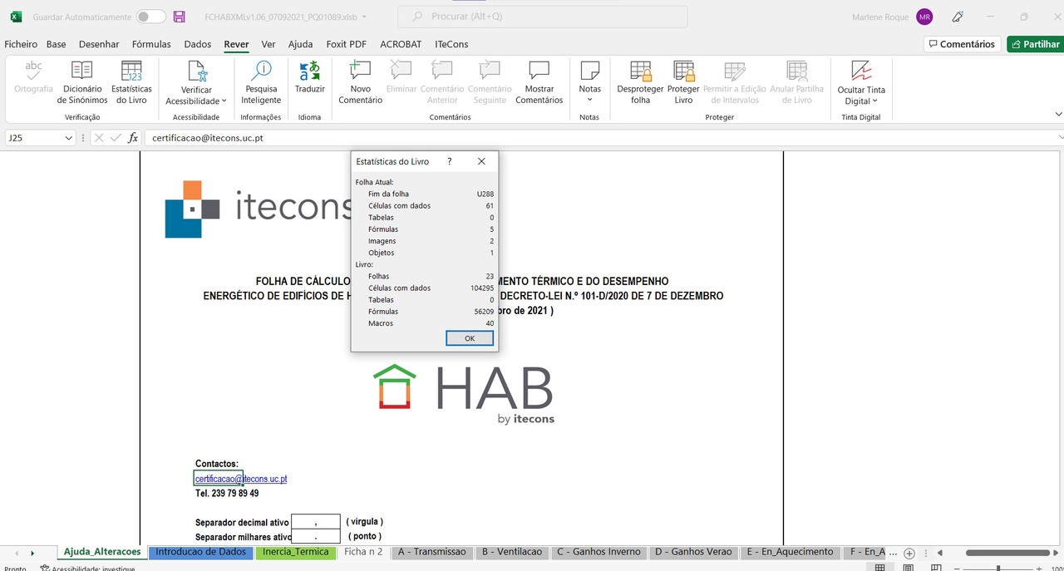The height and width of the screenshot is (571, 1064).
Task: Open Dicionário de Sinónimos
Action: coord(82,81)
